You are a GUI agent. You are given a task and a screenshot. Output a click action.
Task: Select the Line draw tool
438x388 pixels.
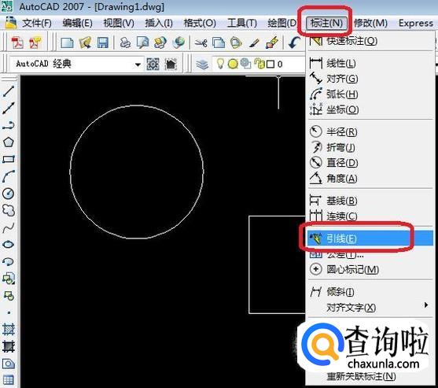(x=9, y=91)
